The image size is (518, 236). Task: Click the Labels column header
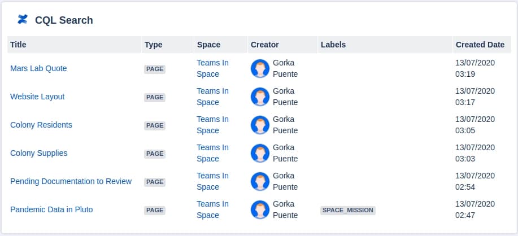pos(333,45)
